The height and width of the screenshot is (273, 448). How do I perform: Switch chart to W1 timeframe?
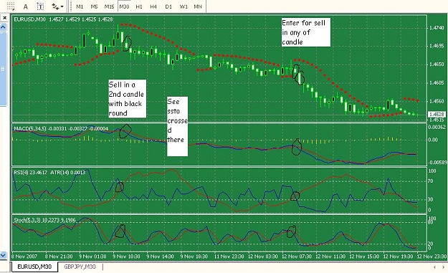coord(184,6)
